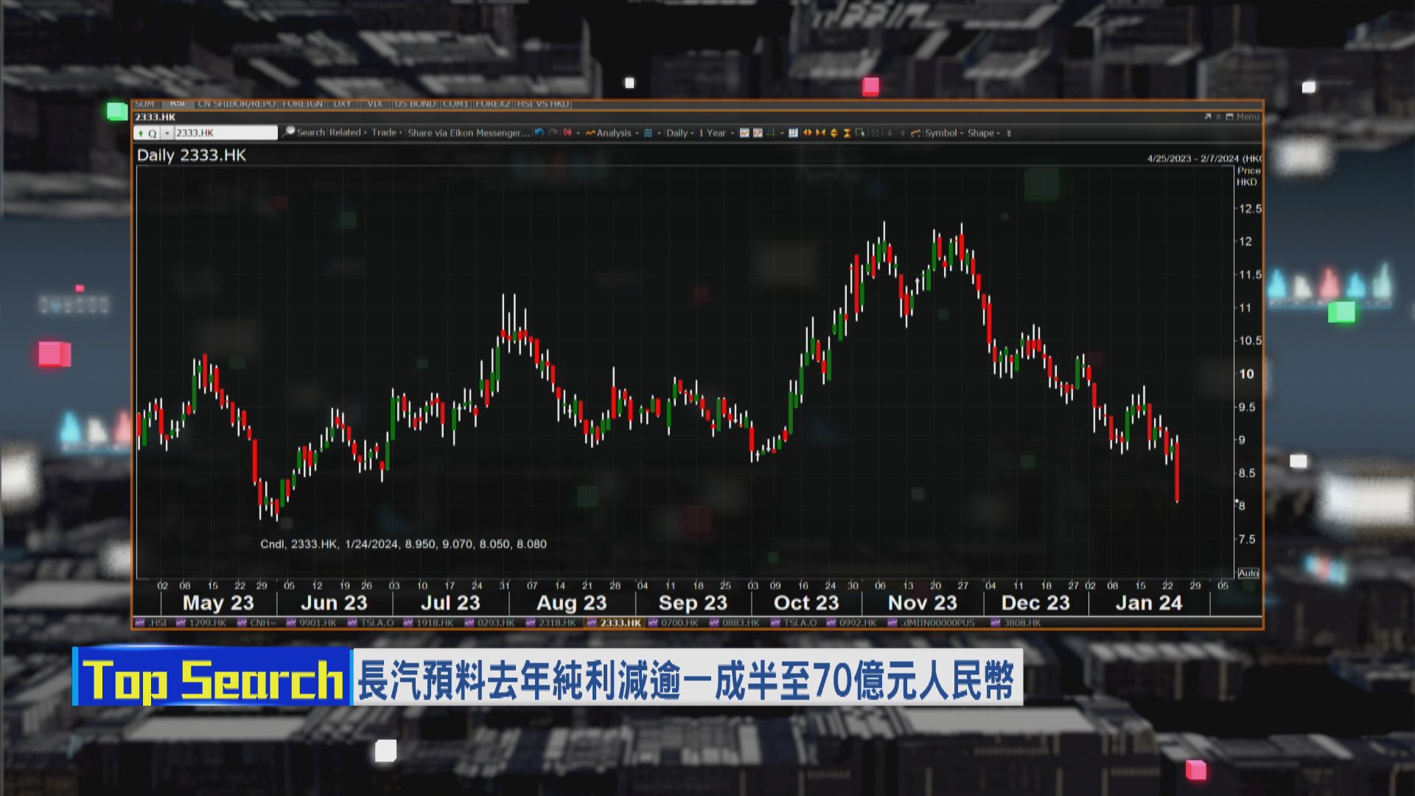1415x796 pixels.
Task: Select the 2318.HK bottom chart tab
Action: [x=550, y=623]
